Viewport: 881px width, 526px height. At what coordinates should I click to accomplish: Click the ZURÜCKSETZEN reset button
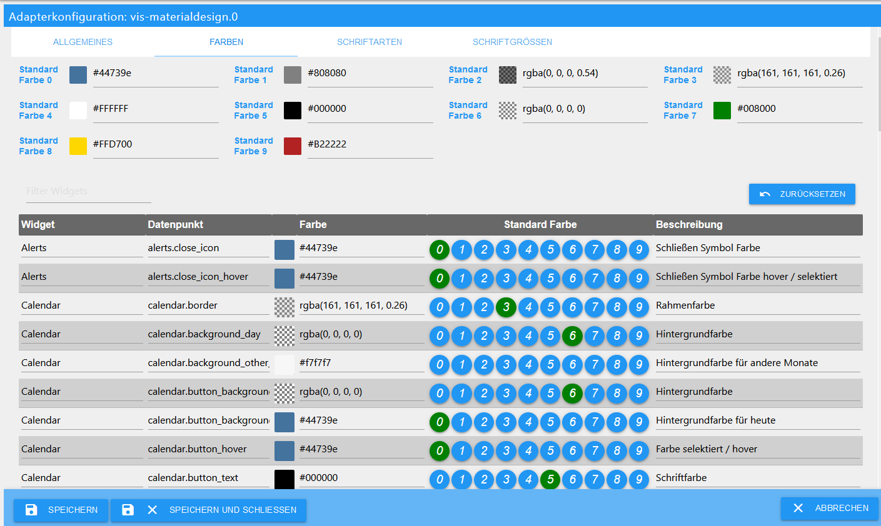pyautogui.click(x=802, y=194)
